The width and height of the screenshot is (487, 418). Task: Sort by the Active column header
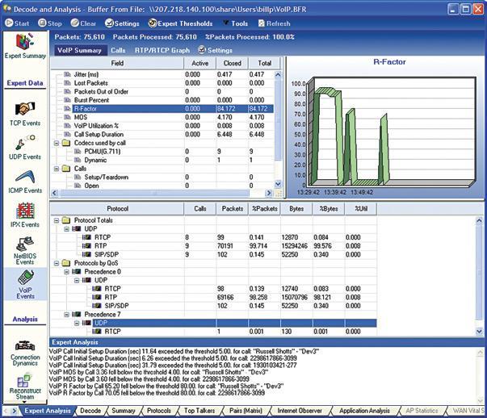coord(199,63)
